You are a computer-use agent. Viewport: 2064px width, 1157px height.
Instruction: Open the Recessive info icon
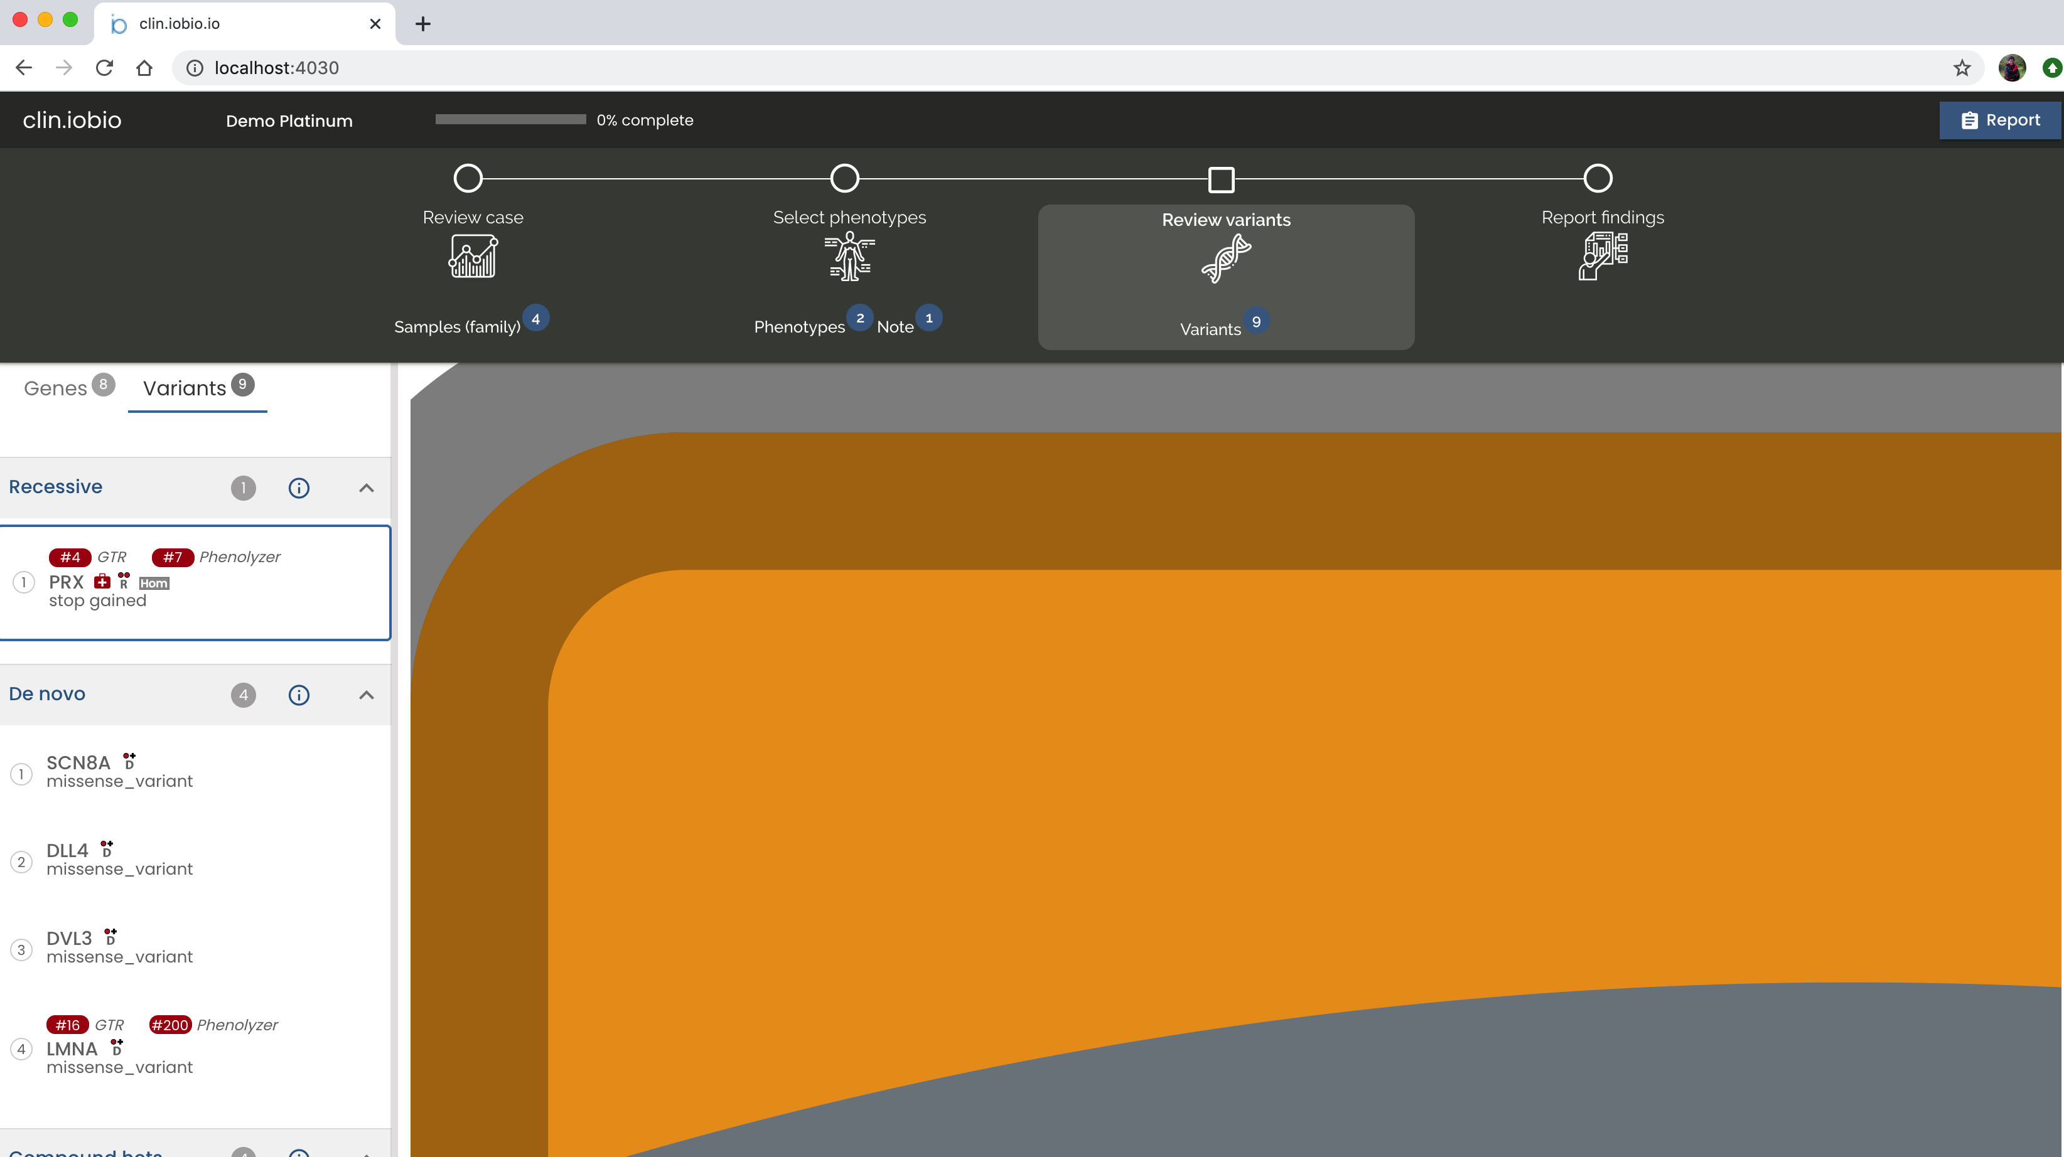299,488
